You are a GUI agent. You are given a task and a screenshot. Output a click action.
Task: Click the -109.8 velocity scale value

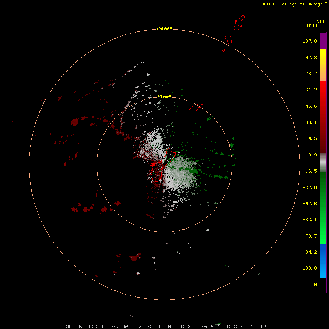point(308,268)
